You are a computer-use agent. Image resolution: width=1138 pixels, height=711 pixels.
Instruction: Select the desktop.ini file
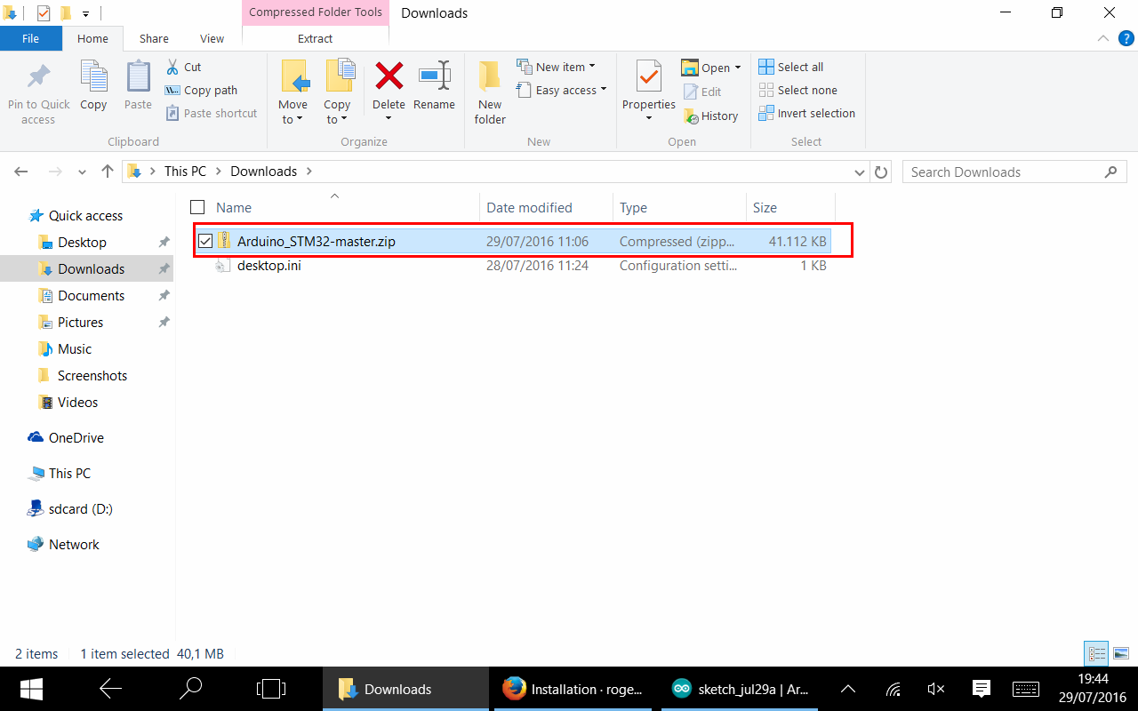coord(268,265)
